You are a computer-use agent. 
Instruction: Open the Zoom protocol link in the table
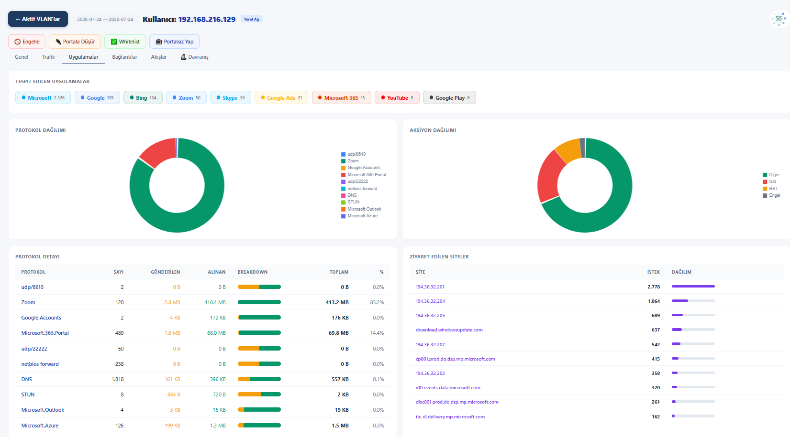(x=28, y=302)
